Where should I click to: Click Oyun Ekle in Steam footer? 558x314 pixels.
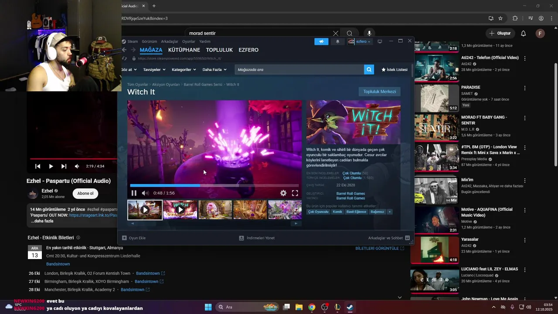point(134,238)
